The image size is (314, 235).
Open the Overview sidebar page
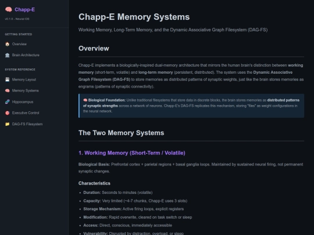(x=19, y=44)
